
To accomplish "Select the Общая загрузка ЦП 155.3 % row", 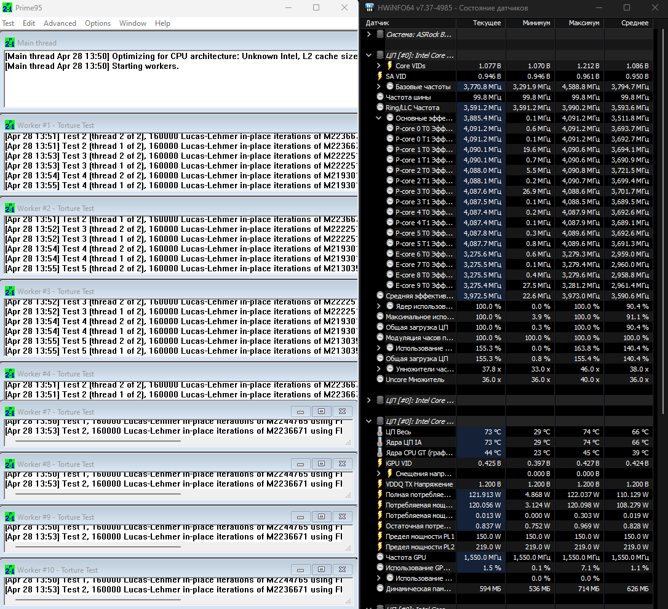I will click(507, 359).
